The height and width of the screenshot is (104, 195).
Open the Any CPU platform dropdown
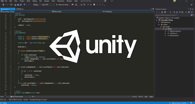(48, 5)
